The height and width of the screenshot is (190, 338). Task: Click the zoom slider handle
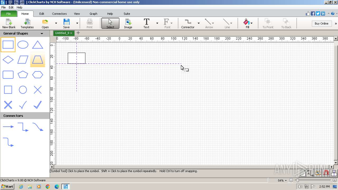pos(298,180)
